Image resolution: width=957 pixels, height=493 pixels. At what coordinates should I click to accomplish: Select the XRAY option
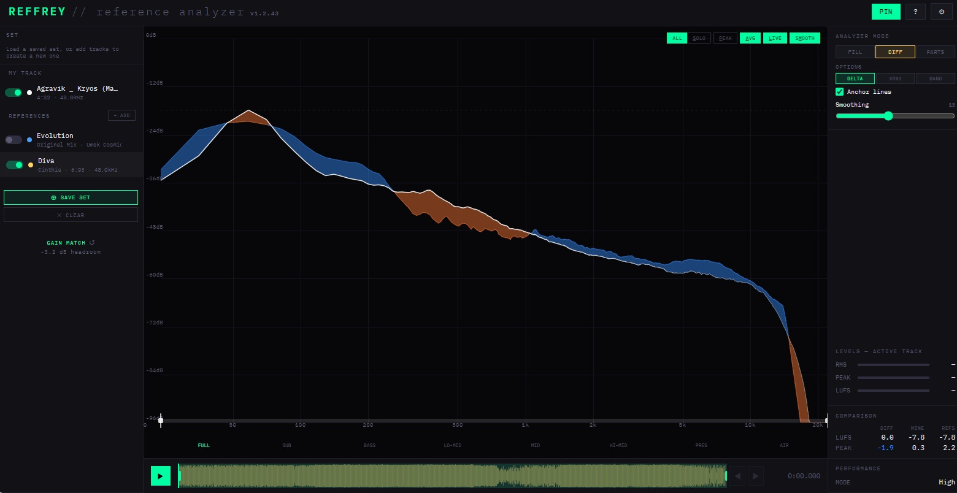click(x=895, y=78)
